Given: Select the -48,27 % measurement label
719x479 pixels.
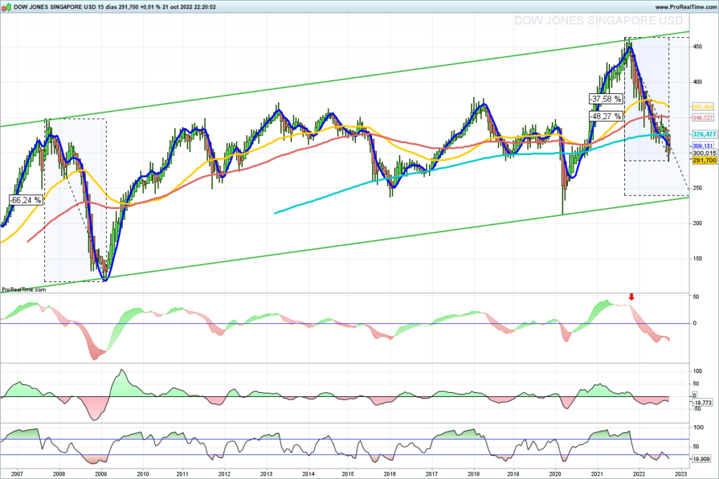Looking at the screenshot, I should pos(606,116).
